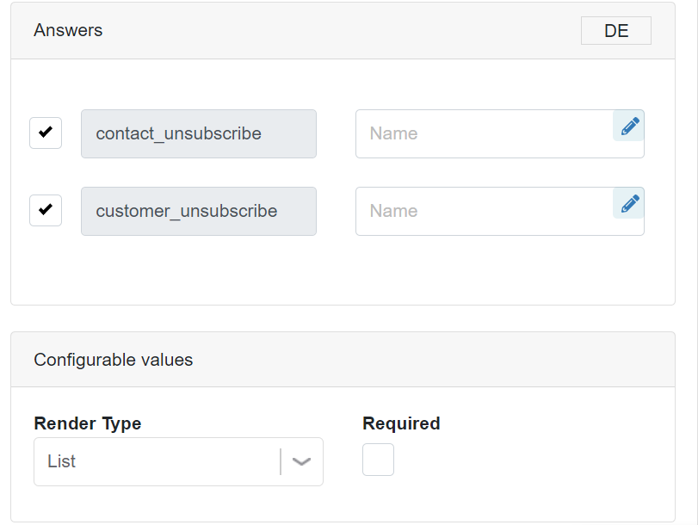Focus the Name field beside contact_unsubscribe
This screenshot has height=525, width=698.
click(485, 133)
